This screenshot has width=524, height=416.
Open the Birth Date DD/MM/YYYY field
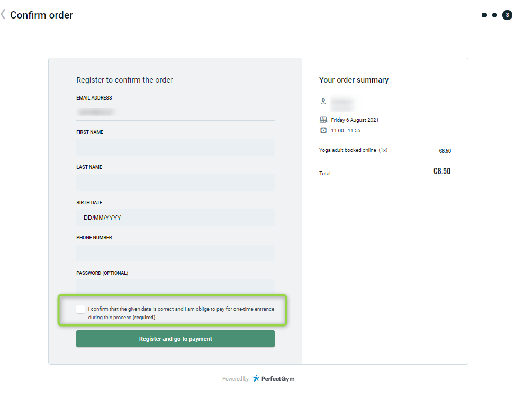click(175, 218)
